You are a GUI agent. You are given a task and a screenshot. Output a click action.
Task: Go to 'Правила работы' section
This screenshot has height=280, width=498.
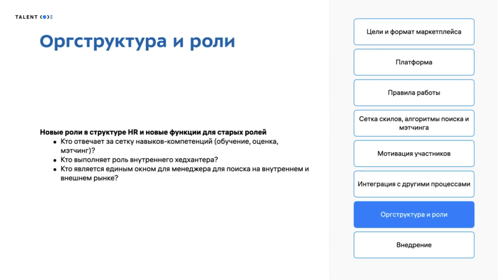[414, 93]
